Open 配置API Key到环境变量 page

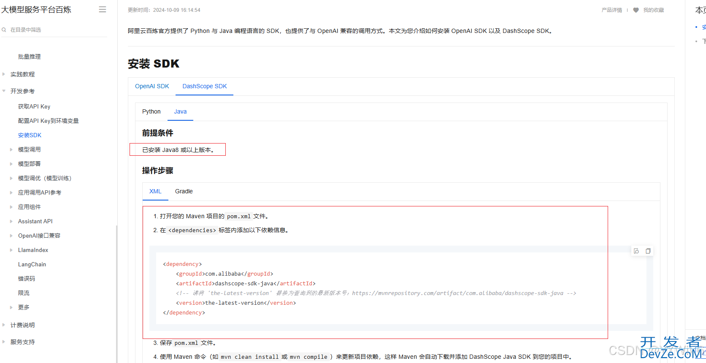click(49, 121)
